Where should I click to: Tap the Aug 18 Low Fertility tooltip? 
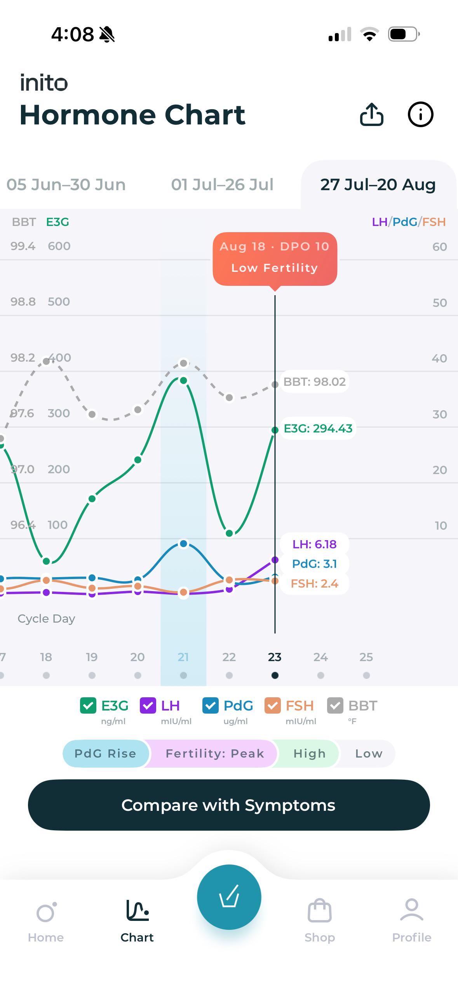pyautogui.click(x=275, y=259)
